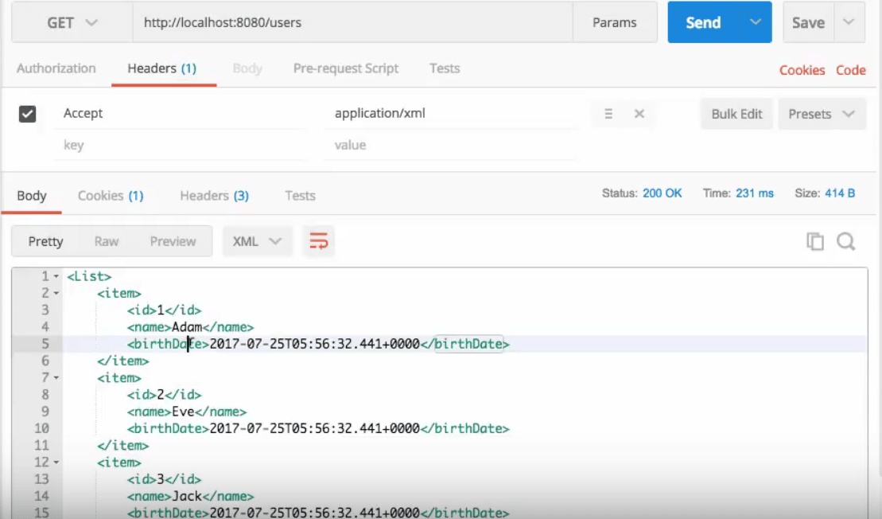This screenshot has height=519, width=882.
Task: Open the request Body tab
Action: coord(247,68)
